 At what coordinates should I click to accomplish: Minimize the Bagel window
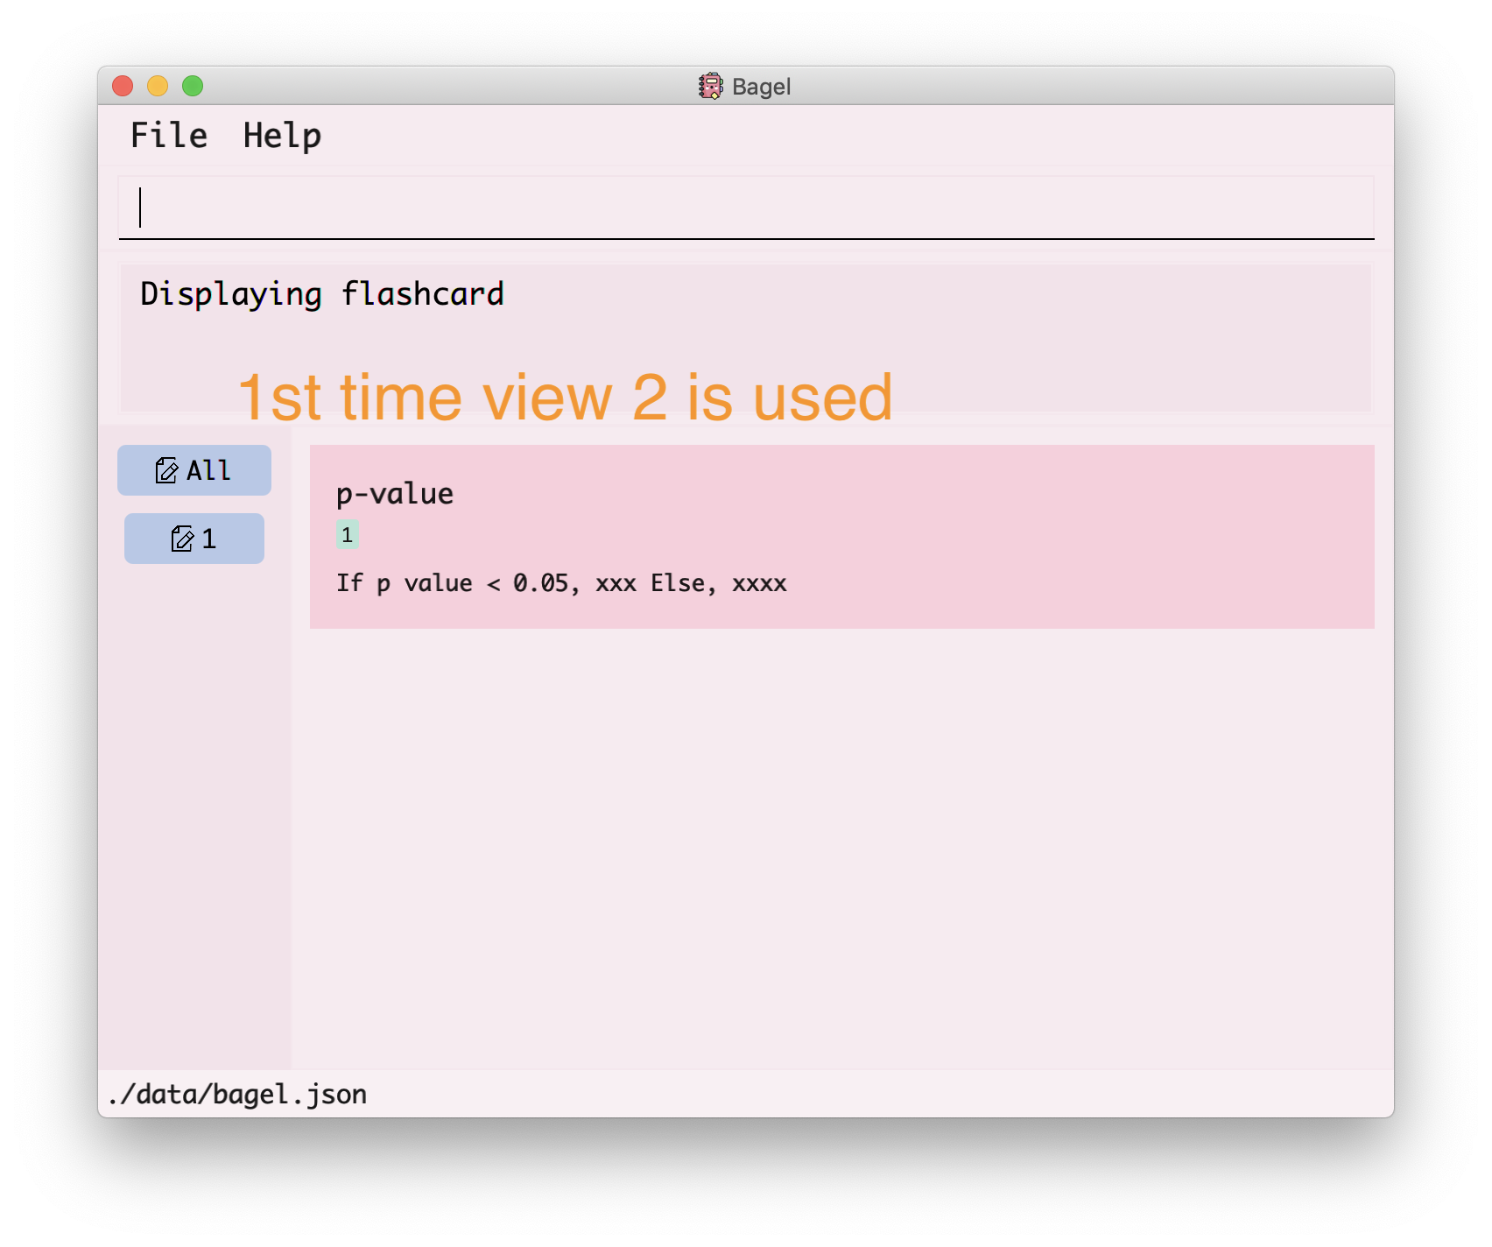[x=158, y=86]
